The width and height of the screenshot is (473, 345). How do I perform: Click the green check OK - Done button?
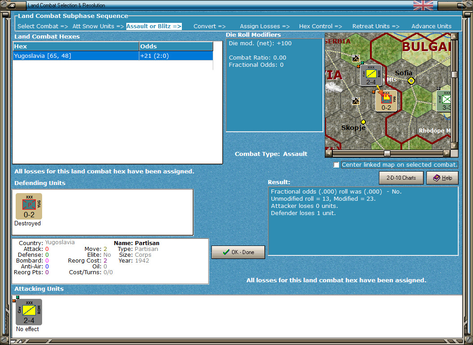238,252
